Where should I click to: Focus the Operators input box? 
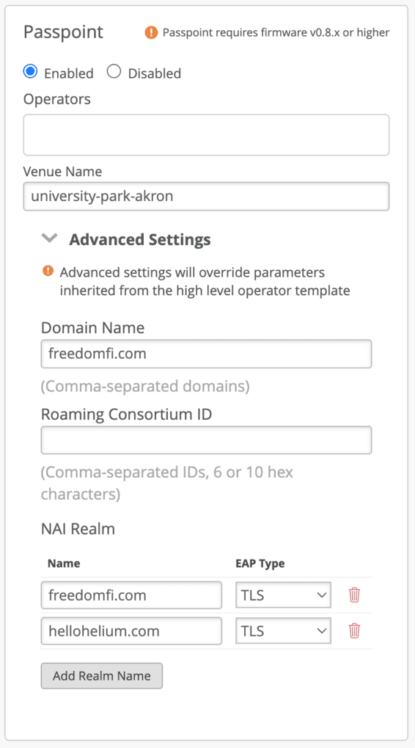click(x=206, y=135)
